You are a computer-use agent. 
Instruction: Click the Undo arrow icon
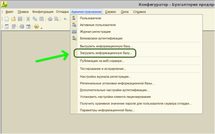pos(65,19)
